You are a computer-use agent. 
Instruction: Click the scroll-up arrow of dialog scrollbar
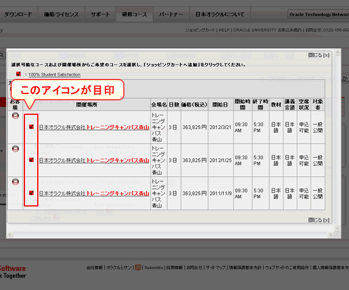pyautogui.click(x=337, y=53)
